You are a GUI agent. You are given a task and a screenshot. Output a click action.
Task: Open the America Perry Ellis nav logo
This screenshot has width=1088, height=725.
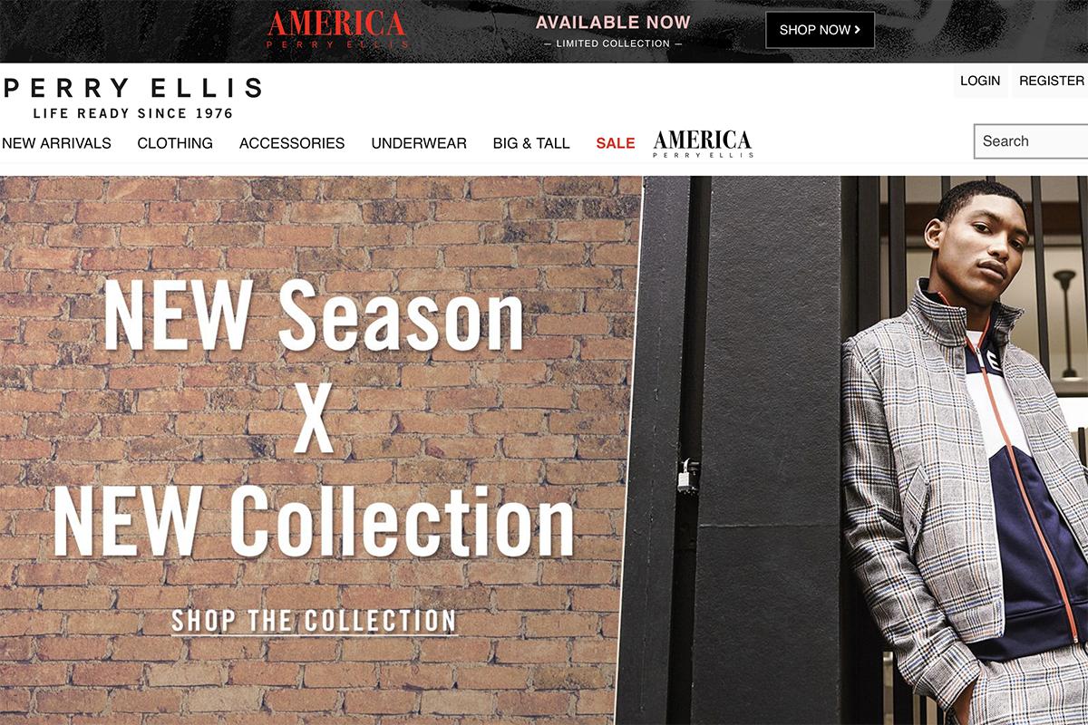703,143
